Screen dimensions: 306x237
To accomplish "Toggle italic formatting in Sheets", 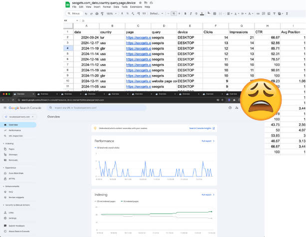I will tap(191, 13).
